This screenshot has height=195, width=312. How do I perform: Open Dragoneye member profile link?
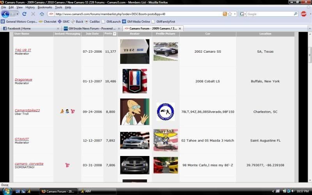[x=23, y=79]
